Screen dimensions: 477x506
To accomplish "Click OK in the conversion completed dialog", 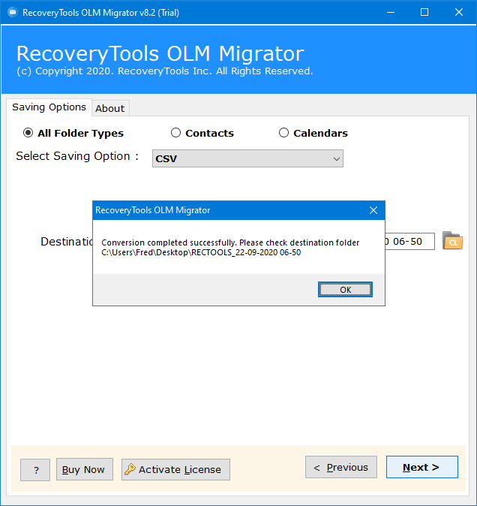I will tap(345, 289).
